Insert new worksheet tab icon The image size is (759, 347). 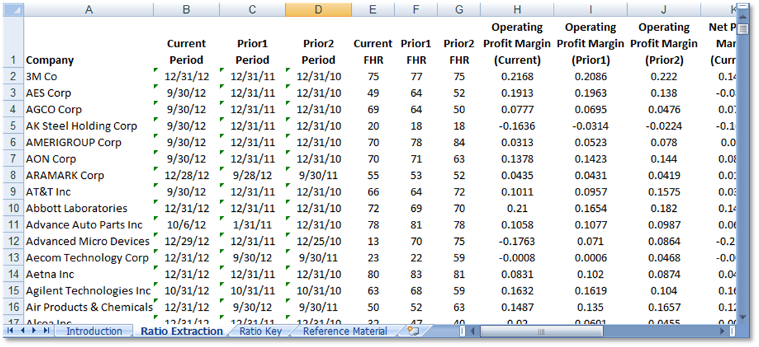(413, 331)
